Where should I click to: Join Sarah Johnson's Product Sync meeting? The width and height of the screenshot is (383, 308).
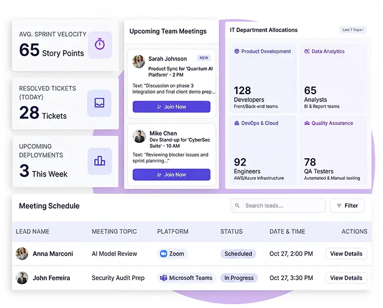coord(172,107)
